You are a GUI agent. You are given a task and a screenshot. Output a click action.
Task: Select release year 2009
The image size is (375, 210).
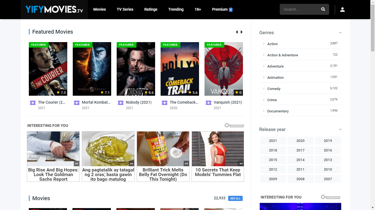click(273, 179)
